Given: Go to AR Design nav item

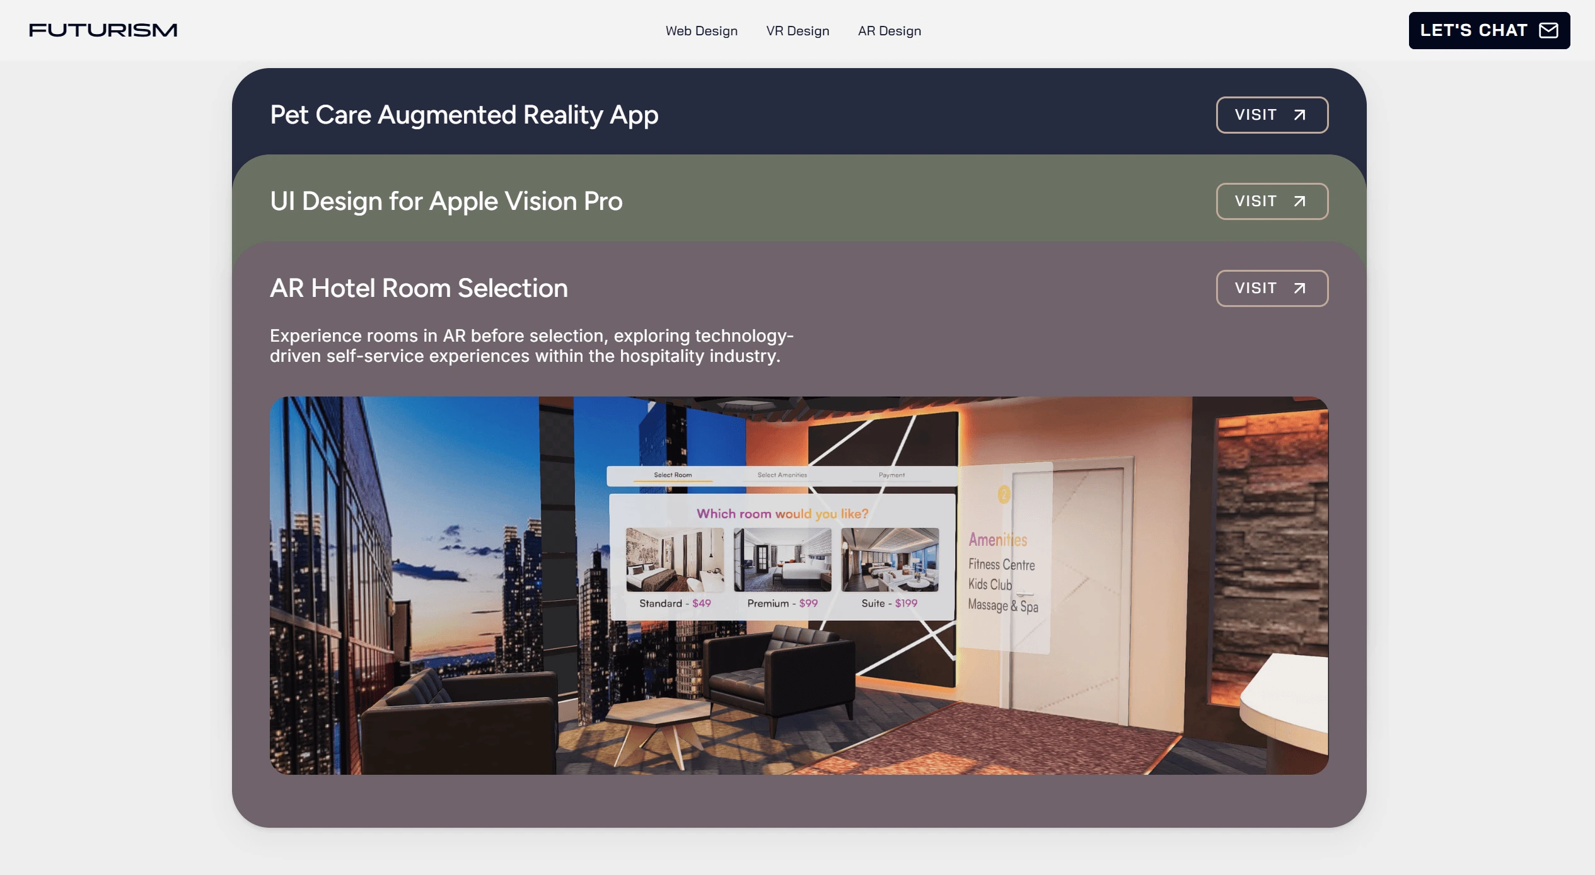Looking at the screenshot, I should pyautogui.click(x=889, y=31).
